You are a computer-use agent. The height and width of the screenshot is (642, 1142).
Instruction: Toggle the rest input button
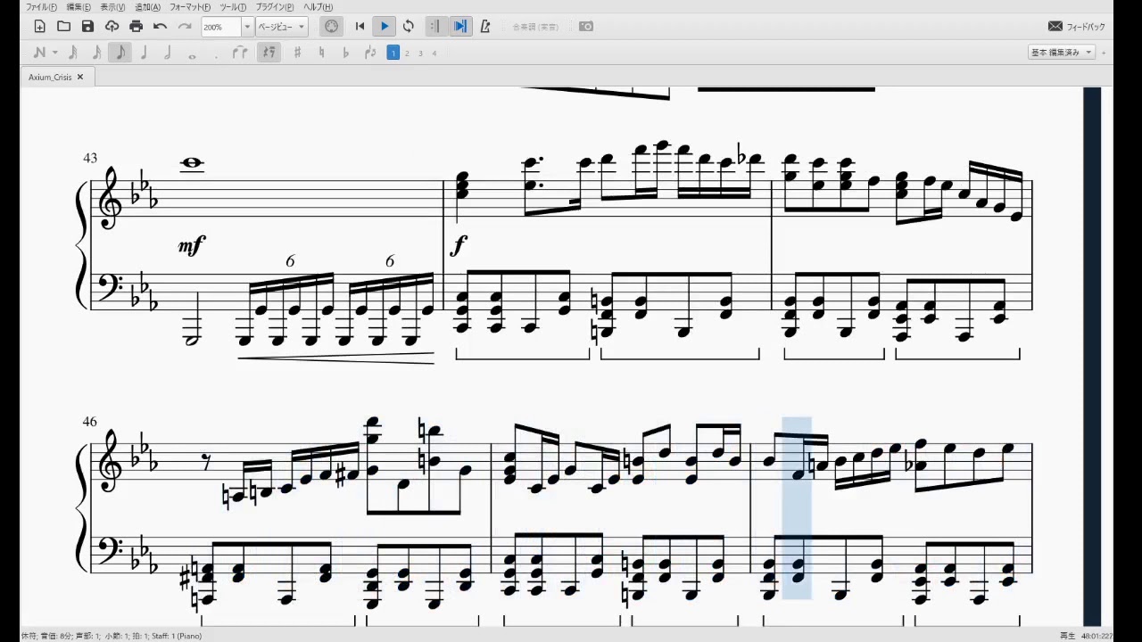coord(268,53)
